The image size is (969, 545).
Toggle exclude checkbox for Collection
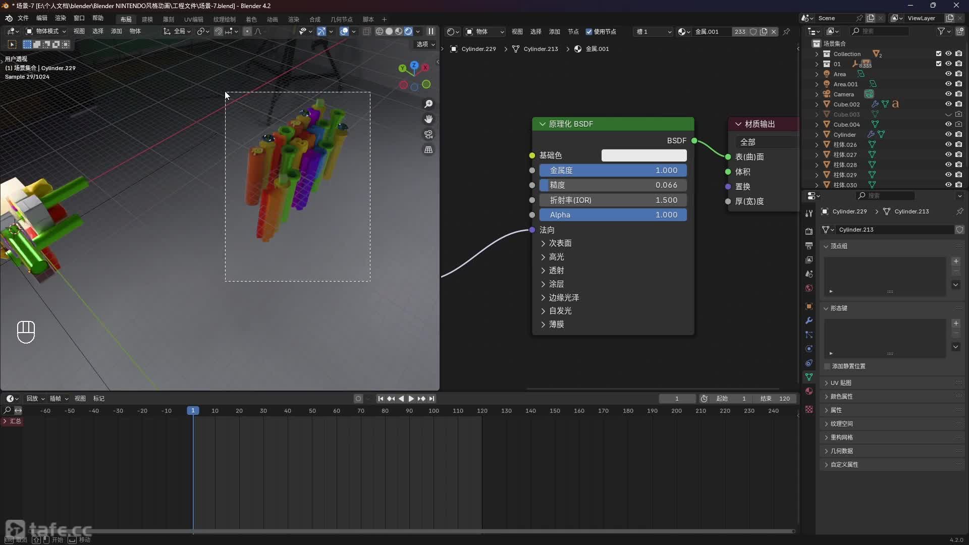click(x=939, y=54)
